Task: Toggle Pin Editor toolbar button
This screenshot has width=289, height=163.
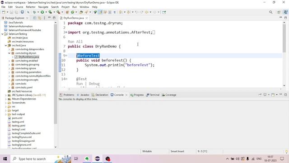Action: tap(164, 12)
